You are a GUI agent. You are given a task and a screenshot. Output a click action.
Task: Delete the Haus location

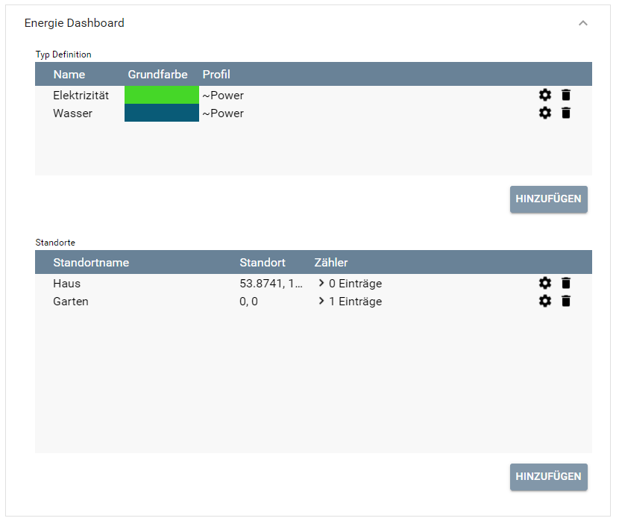tap(566, 283)
